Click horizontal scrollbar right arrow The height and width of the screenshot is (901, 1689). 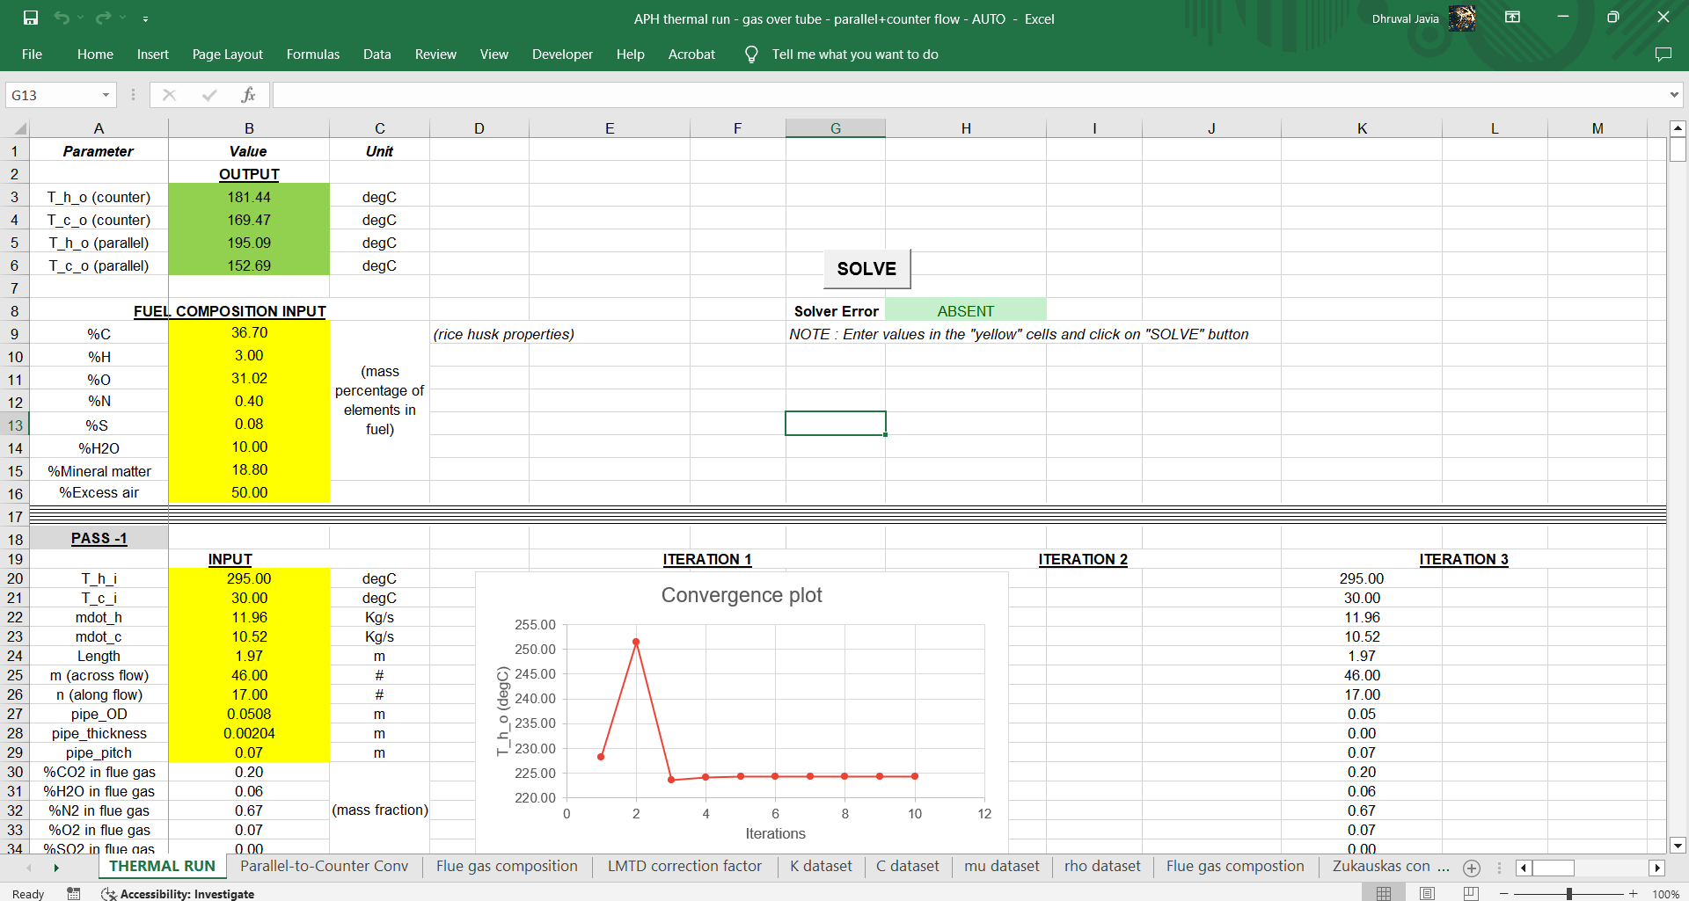(1656, 868)
